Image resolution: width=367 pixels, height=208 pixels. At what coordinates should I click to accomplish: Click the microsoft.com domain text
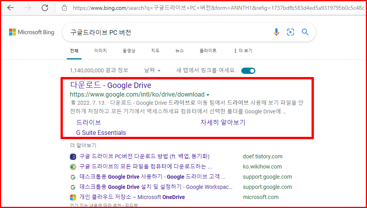[x=261, y=197]
